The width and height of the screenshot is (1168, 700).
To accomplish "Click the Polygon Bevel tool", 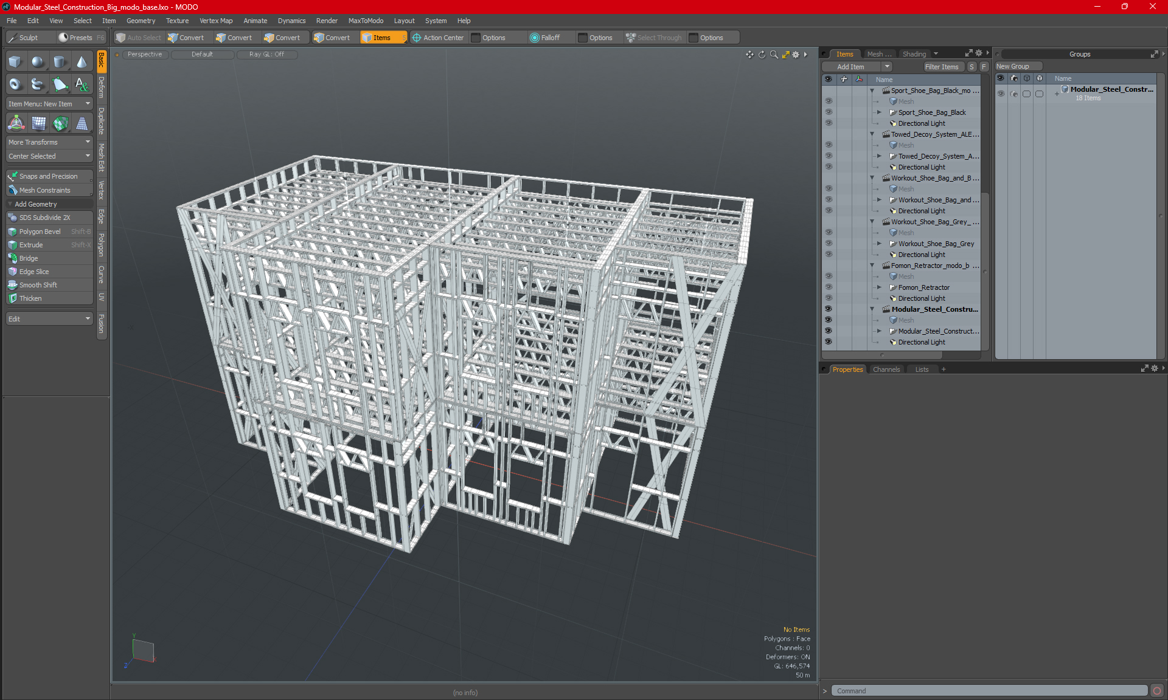I will (x=40, y=232).
